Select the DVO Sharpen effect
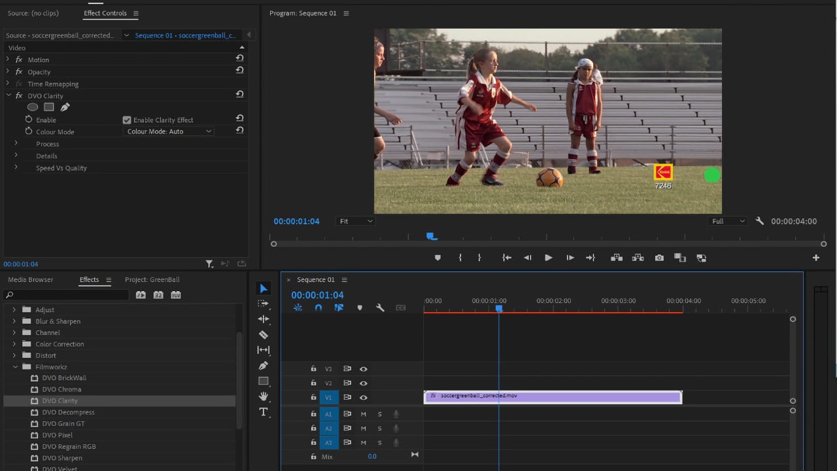This screenshot has height=471, width=837. [62, 458]
